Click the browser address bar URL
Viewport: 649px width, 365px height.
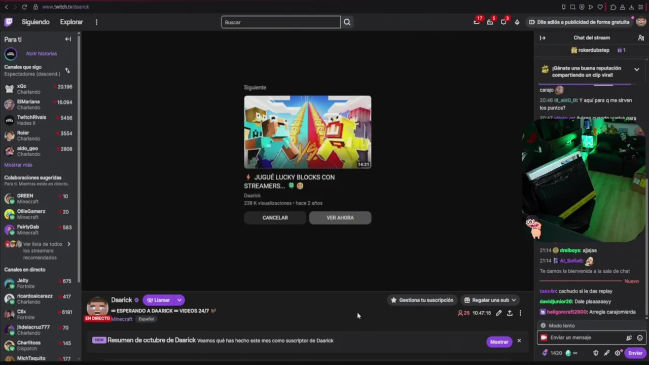point(65,7)
